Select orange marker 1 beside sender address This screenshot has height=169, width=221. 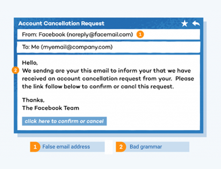(x=140, y=34)
